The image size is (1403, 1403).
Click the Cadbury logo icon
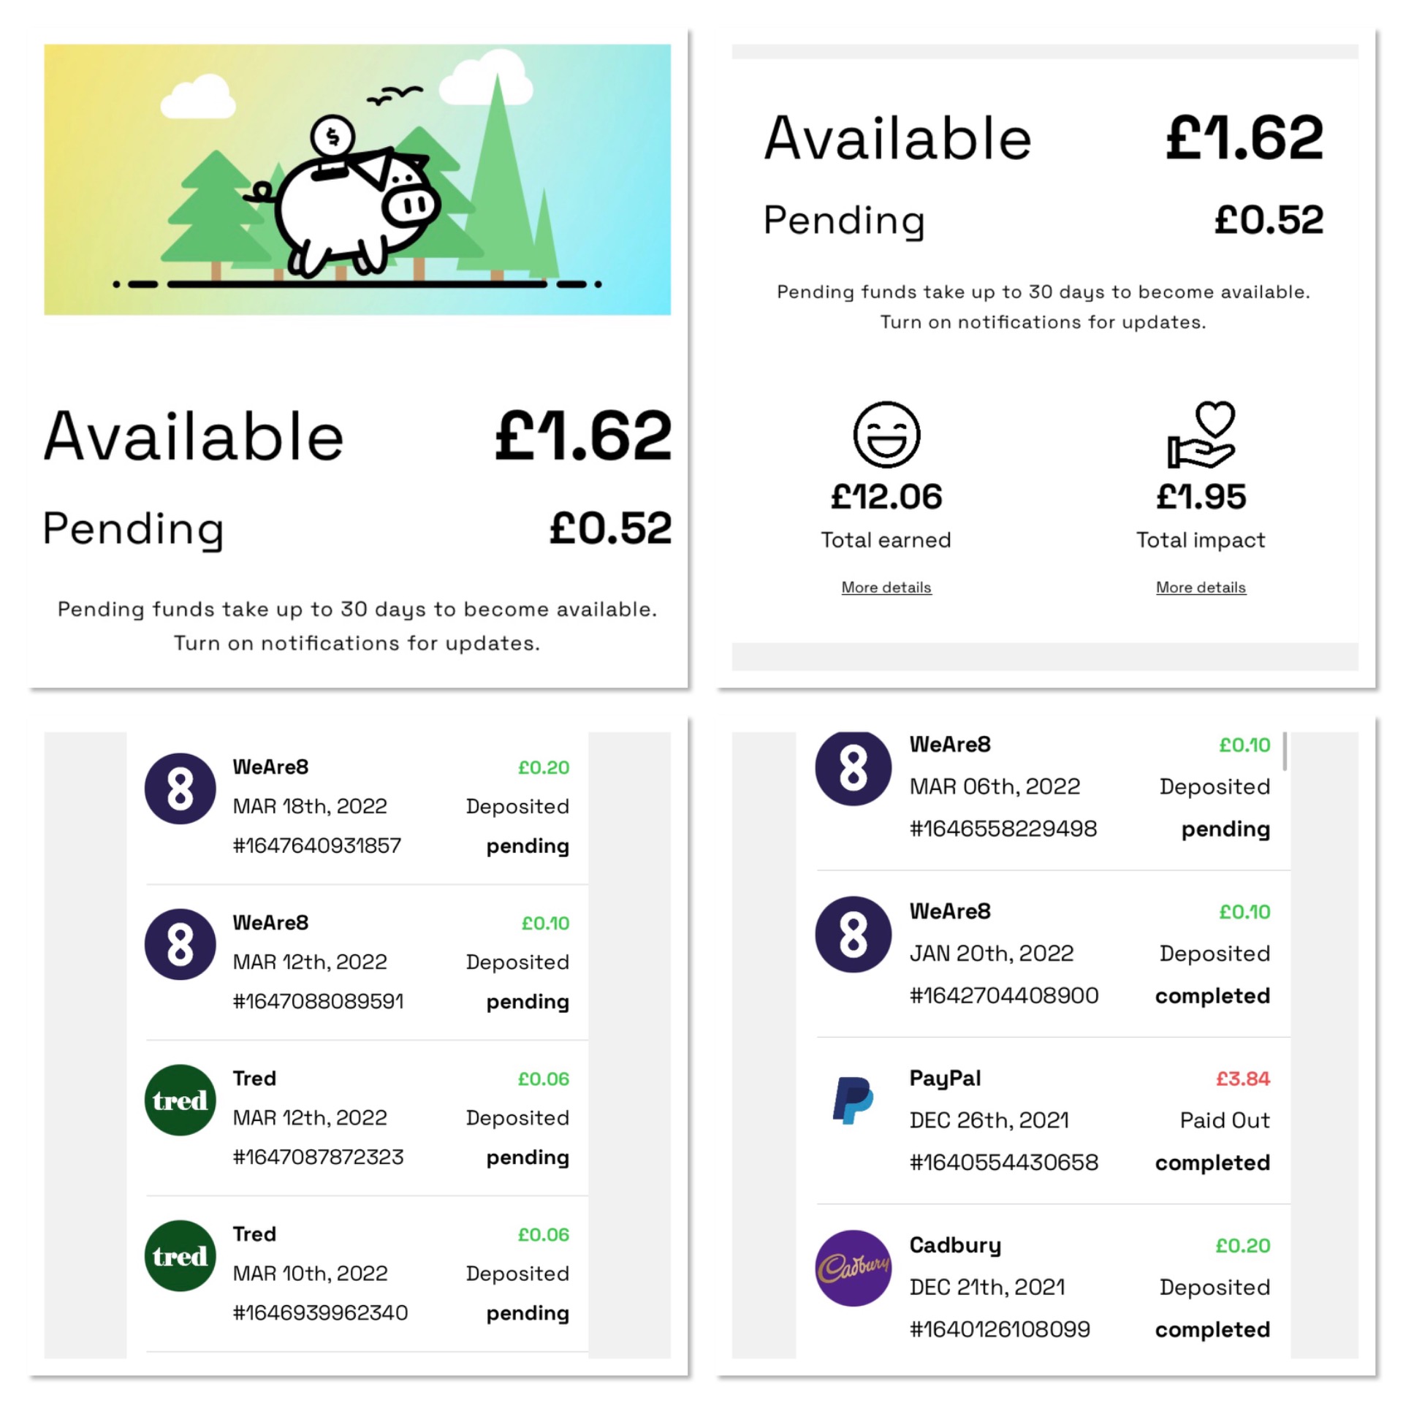pyautogui.click(x=853, y=1267)
